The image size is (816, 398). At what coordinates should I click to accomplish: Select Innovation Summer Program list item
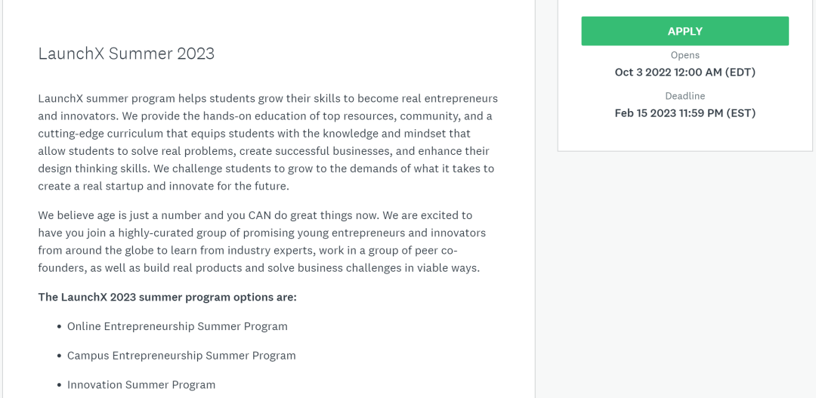141,384
